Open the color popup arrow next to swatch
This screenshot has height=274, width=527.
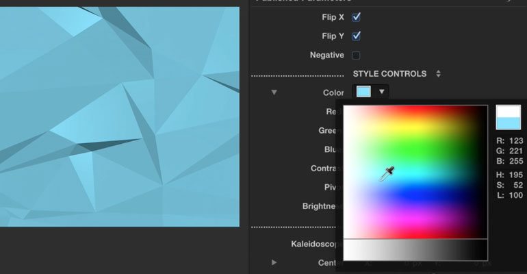click(381, 91)
